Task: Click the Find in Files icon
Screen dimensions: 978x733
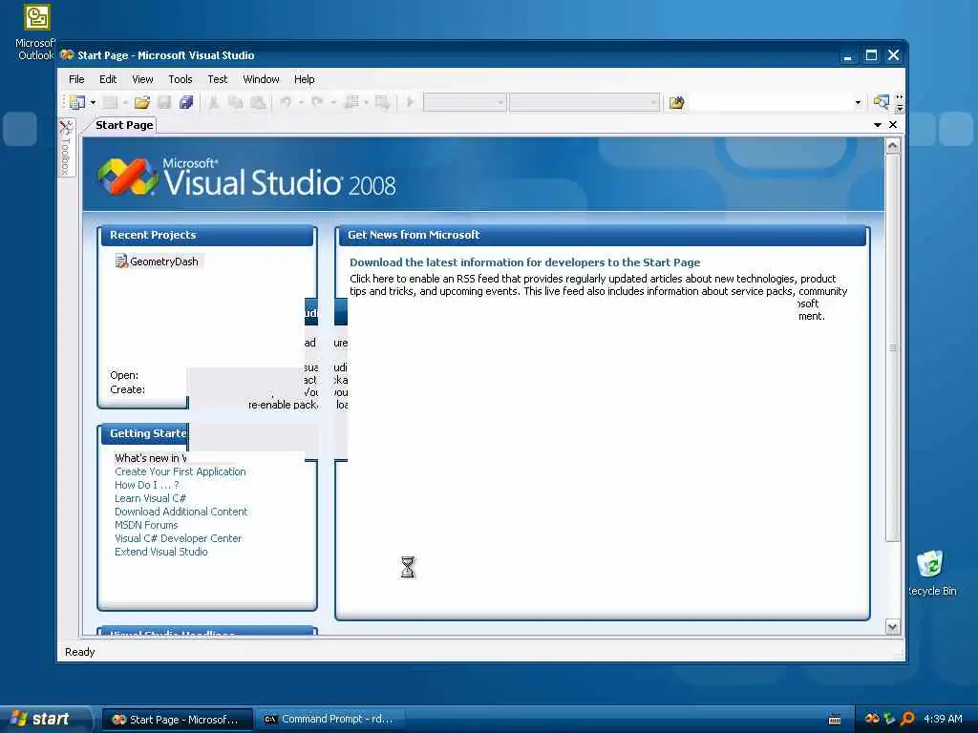Action: point(676,102)
